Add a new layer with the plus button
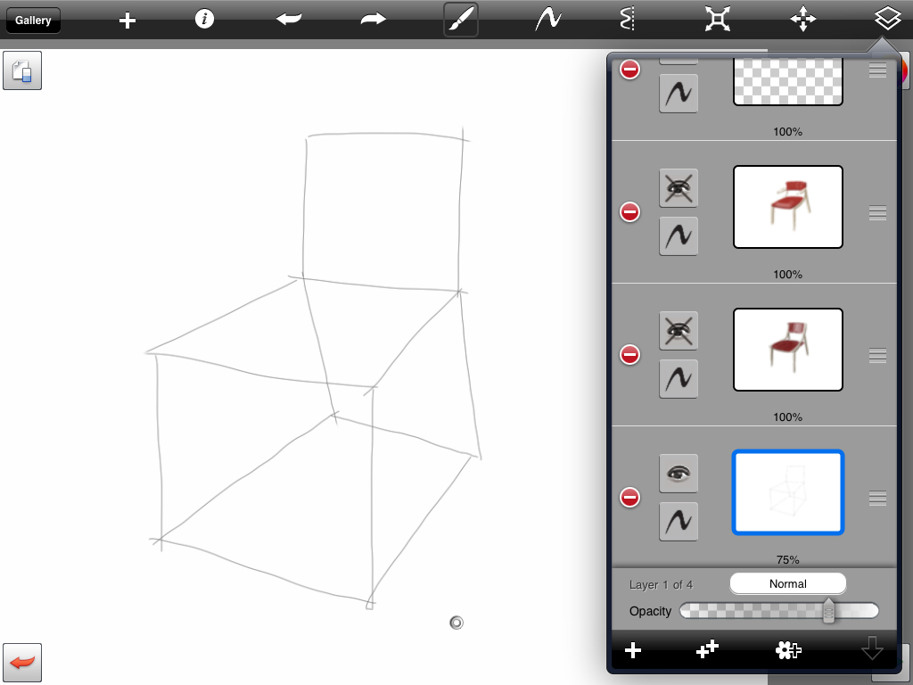 pyautogui.click(x=633, y=650)
